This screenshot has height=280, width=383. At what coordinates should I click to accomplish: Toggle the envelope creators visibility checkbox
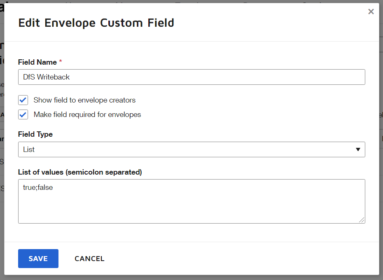(23, 100)
